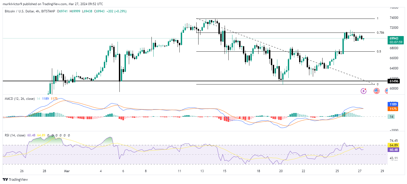Image resolution: width=407 pixels, height=184 pixels.
Task: Click the purple 60.48 RSI axis tag
Action: [x=393, y=149]
